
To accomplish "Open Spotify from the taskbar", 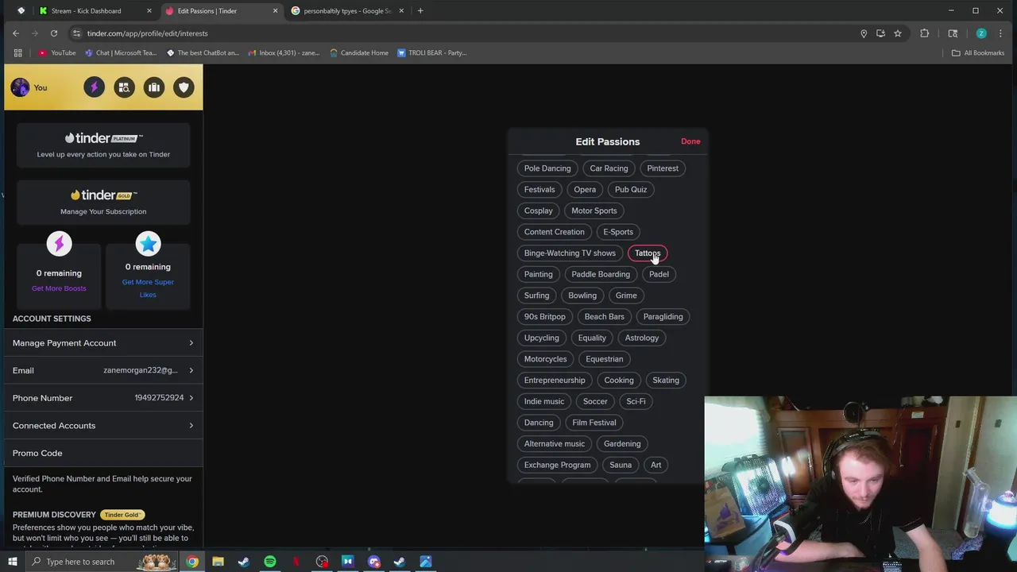I will tap(270, 562).
